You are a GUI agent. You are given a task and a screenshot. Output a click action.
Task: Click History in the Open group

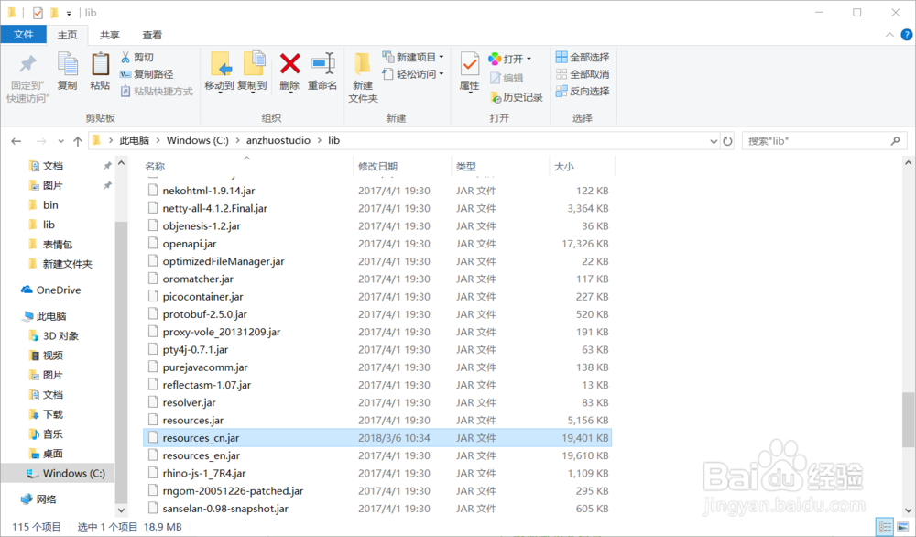point(517,97)
